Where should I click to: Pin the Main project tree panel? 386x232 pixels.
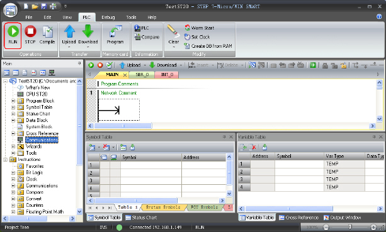79,64
